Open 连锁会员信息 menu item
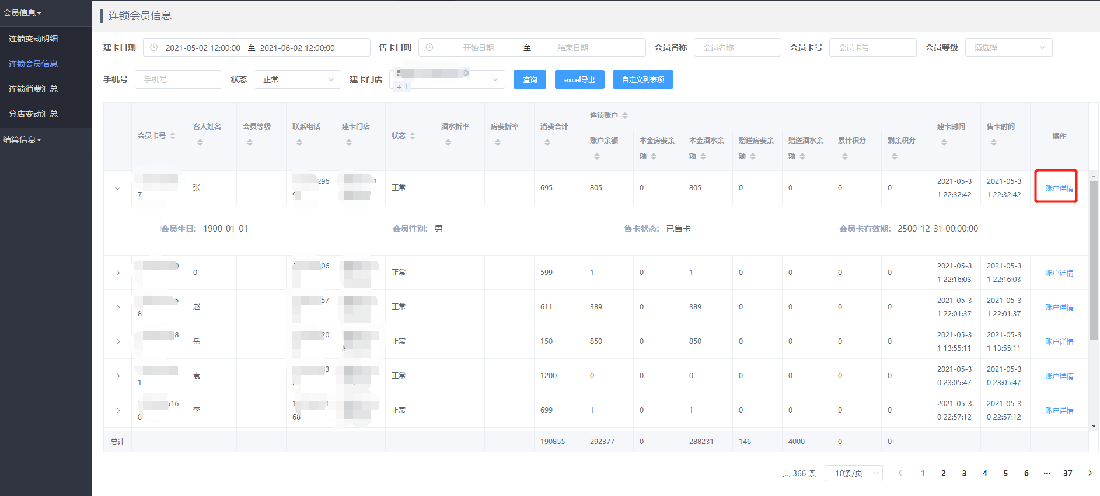 point(46,64)
